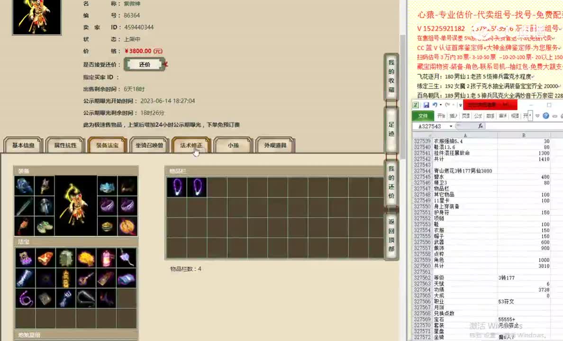Switch to the 法术修正 tab
This screenshot has height=341, width=563.
191,145
